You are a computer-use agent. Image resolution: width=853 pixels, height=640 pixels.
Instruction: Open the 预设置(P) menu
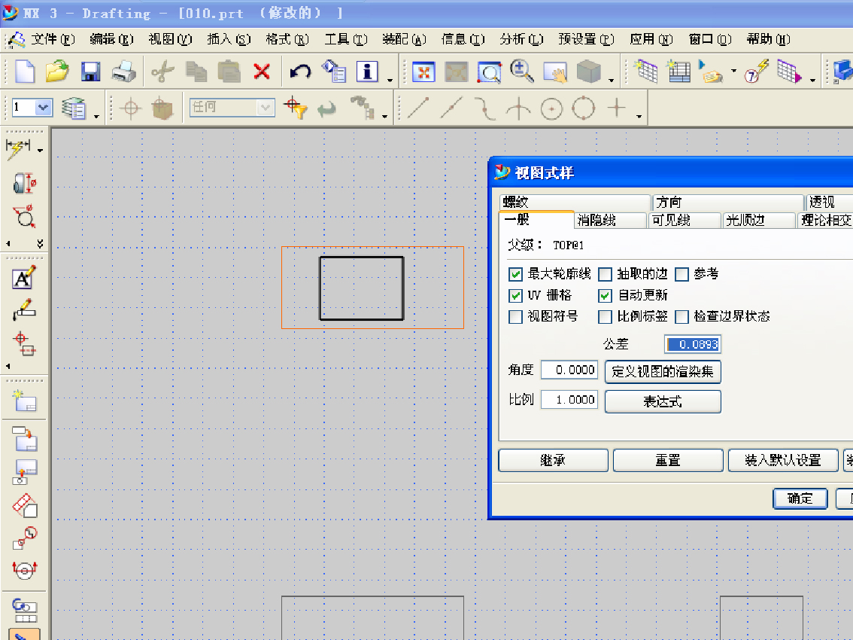point(587,39)
